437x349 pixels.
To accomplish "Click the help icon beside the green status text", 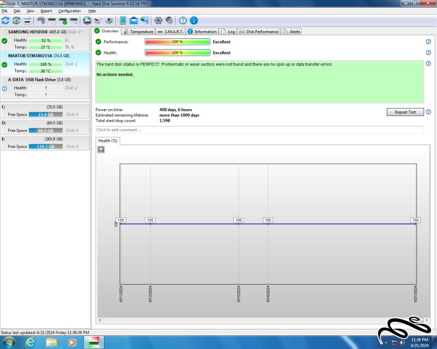I will click(x=428, y=63).
